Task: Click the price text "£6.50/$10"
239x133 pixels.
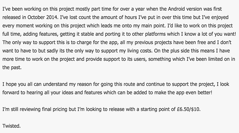Action: (188, 109)
